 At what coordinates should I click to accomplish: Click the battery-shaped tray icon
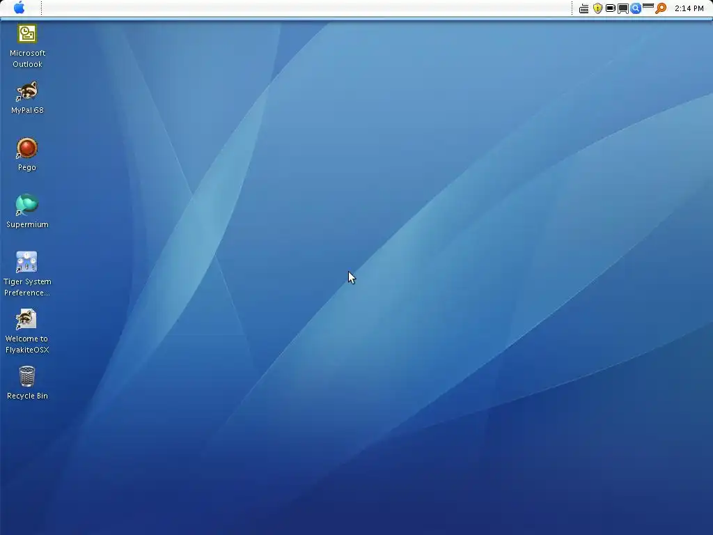click(x=611, y=8)
